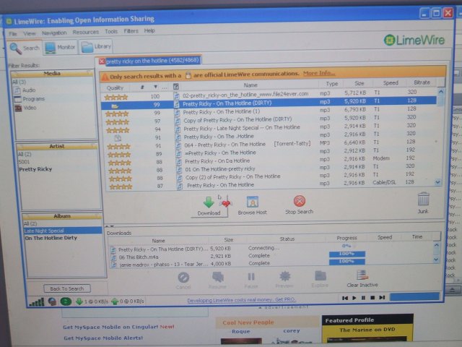Click the green Download arrow icon
Viewport: 462px width, 347px height.
pyautogui.click(x=209, y=201)
